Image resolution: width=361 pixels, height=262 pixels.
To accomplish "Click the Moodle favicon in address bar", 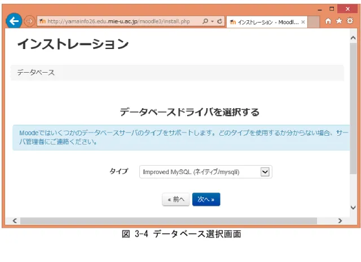I will pos(42,21).
